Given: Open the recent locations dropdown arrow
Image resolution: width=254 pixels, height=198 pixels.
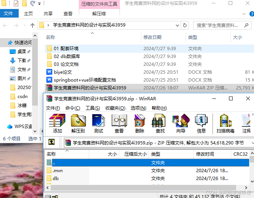Looking at the screenshot, I should [25, 25].
